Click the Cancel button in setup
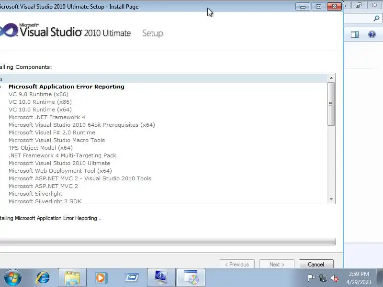The height and width of the screenshot is (287, 383). tap(316, 265)
